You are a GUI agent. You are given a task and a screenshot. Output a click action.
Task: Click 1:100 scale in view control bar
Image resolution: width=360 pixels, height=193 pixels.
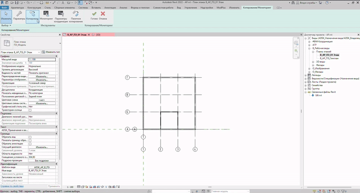70,187
